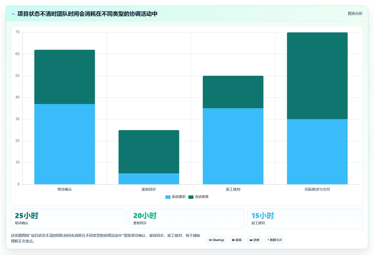
Task: Click the icon in the 表格 chip
Action: click(x=233, y=240)
